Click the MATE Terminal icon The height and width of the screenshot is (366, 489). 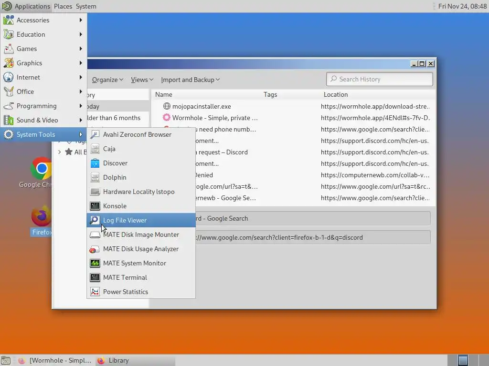(95, 278)
